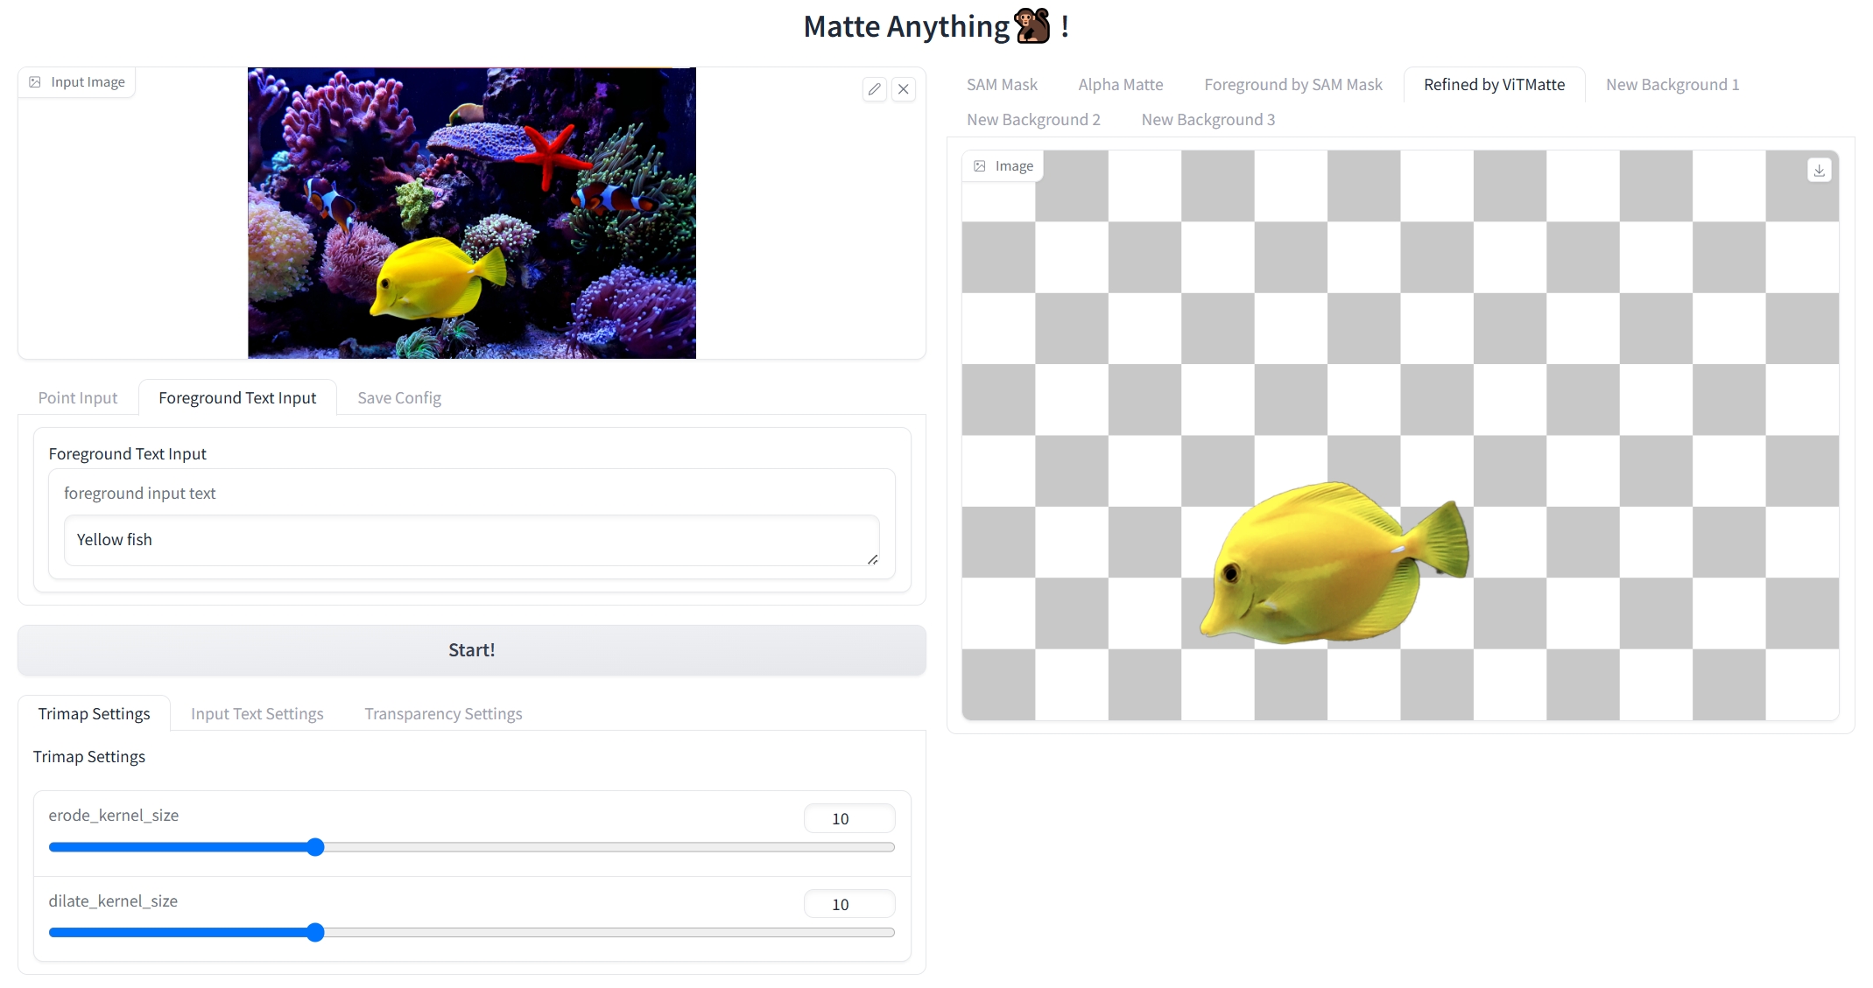The height and width of the screenshot is (988, 1873).
Task: Remove the input image with X icon
Action: (904, 89)
